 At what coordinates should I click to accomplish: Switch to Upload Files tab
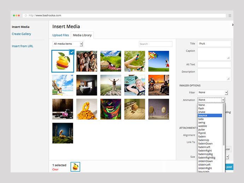(60, 35)
